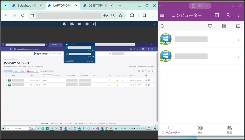Click the notification bell on Splashtop page

(110, 53)
